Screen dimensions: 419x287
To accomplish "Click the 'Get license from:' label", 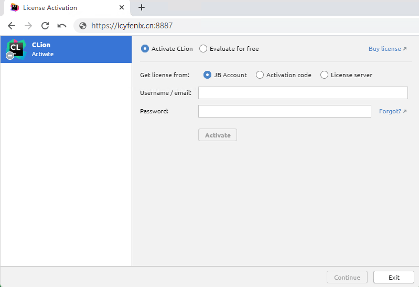I will (165, 75).
